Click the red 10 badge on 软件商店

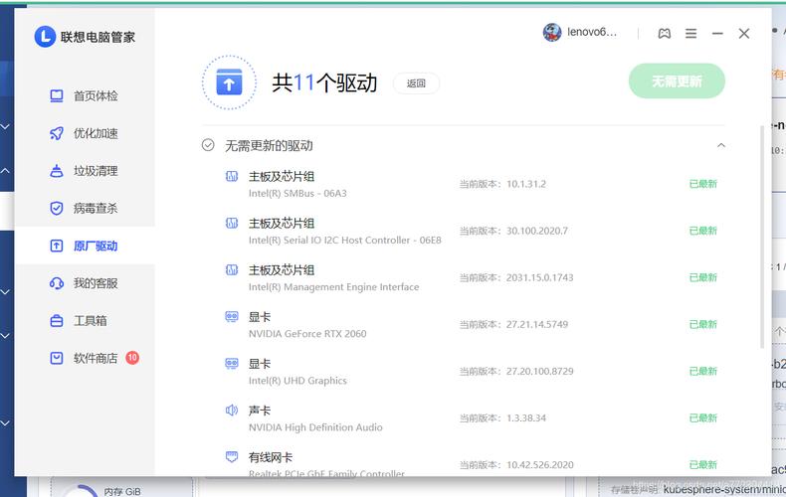tap(132, 357)
